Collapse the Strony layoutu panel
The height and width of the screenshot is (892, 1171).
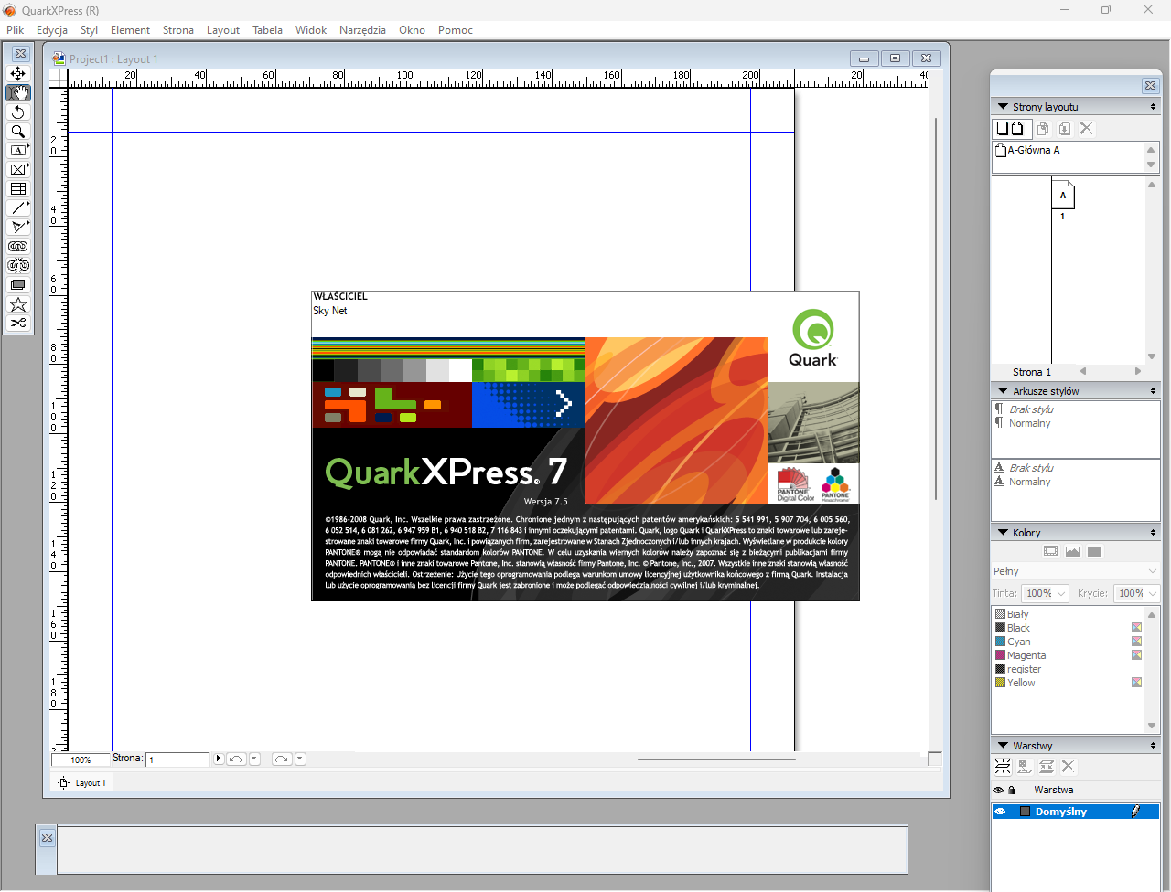1003,107
